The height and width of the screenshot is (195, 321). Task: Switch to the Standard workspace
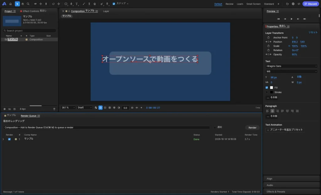(x=269, y=4)
